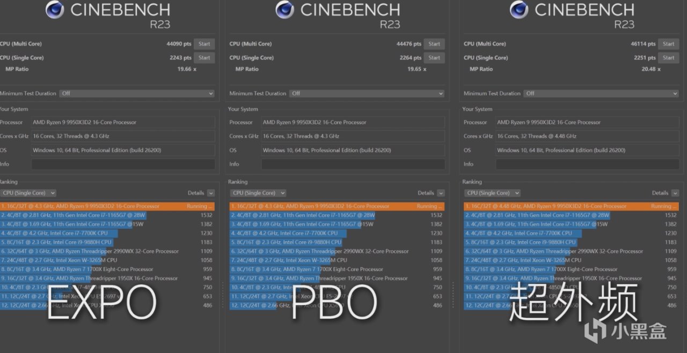Viewport: 687px width, 353px height.
Task: Select the Xeon W-3265M row in PBO window
Action: (x=337, y=260)
